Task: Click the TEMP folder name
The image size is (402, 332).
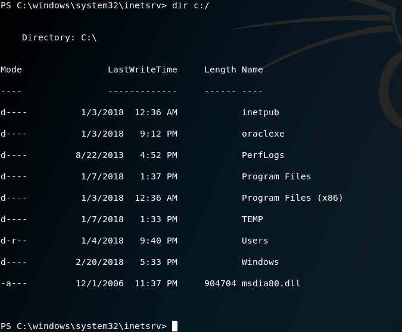Action: click(x=252, y=219)
